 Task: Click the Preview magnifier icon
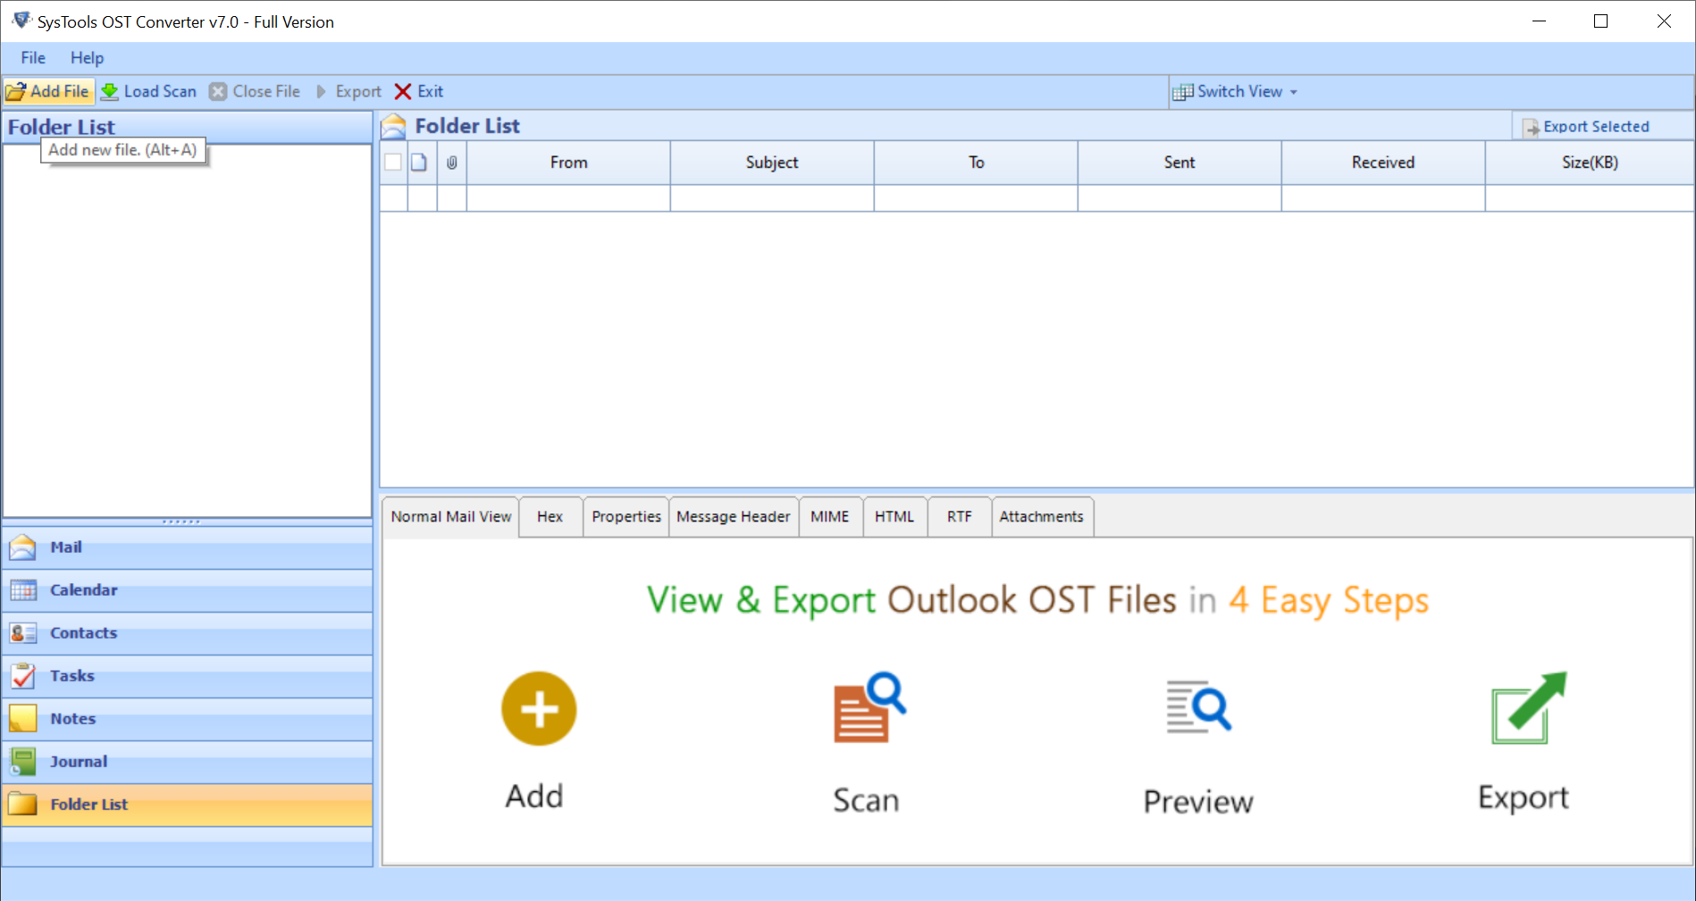click(x=1198, y=707)
